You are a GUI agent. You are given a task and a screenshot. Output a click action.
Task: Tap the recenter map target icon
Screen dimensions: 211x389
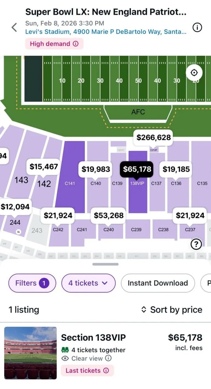click(194, 73)
